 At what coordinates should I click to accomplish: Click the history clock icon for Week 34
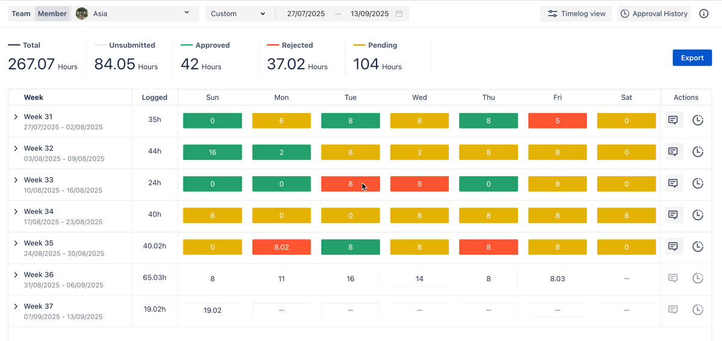697,215
